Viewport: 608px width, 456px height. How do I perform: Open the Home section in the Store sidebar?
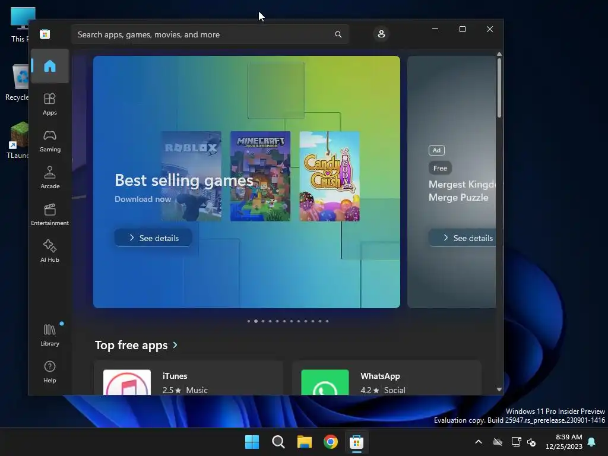[50, 66]
